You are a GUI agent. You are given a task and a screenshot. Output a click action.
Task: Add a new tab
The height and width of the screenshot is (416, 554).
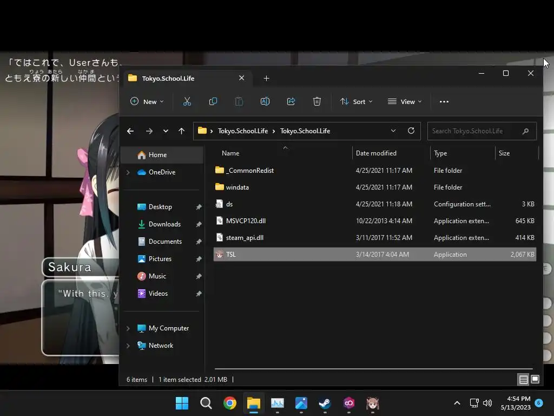coord(266,78)
